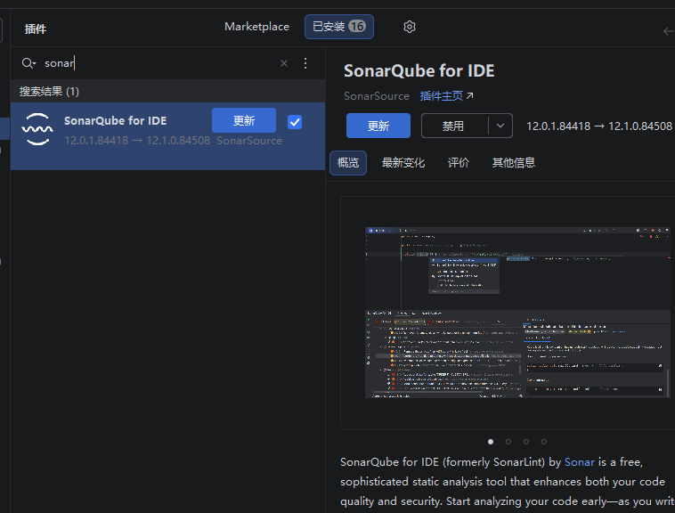
Task: Switch to the 已安装 tab
Action: pyautogui.click(x=339, y=27)
